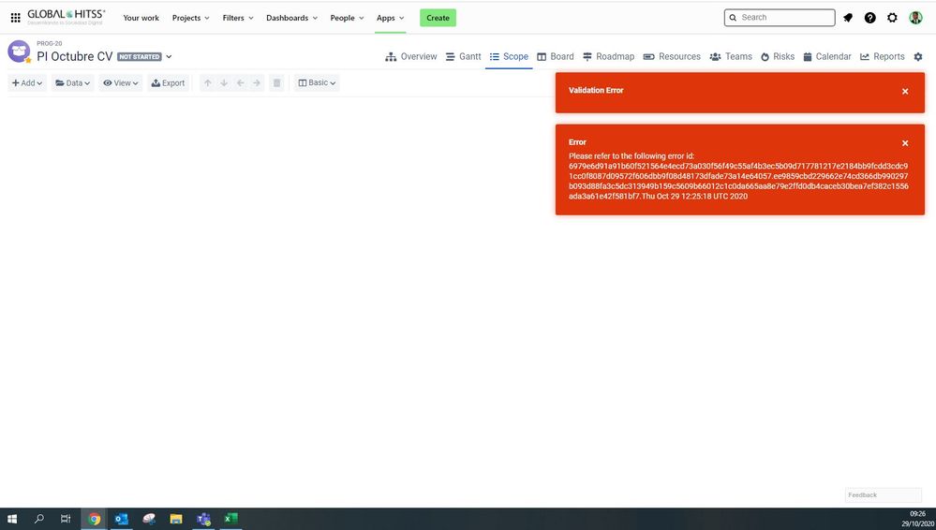This screenshot has width=936, height=530.
Task: Open the help question mark icon
Action: click(869, 18)
